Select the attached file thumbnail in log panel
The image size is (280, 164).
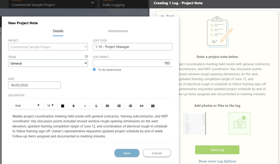coord(195,123)
